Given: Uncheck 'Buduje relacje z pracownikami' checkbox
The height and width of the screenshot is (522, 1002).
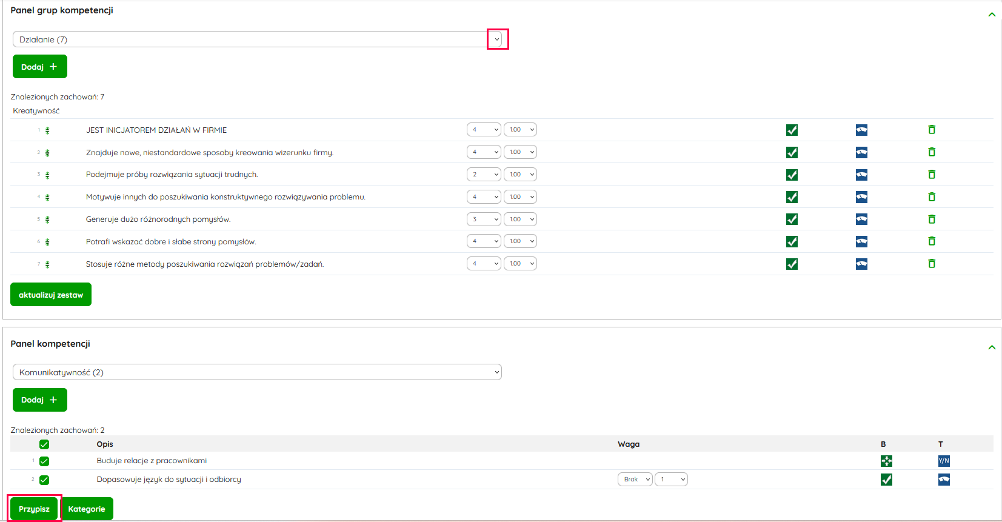Looking at the screenshot, I should tap(44, 461).
